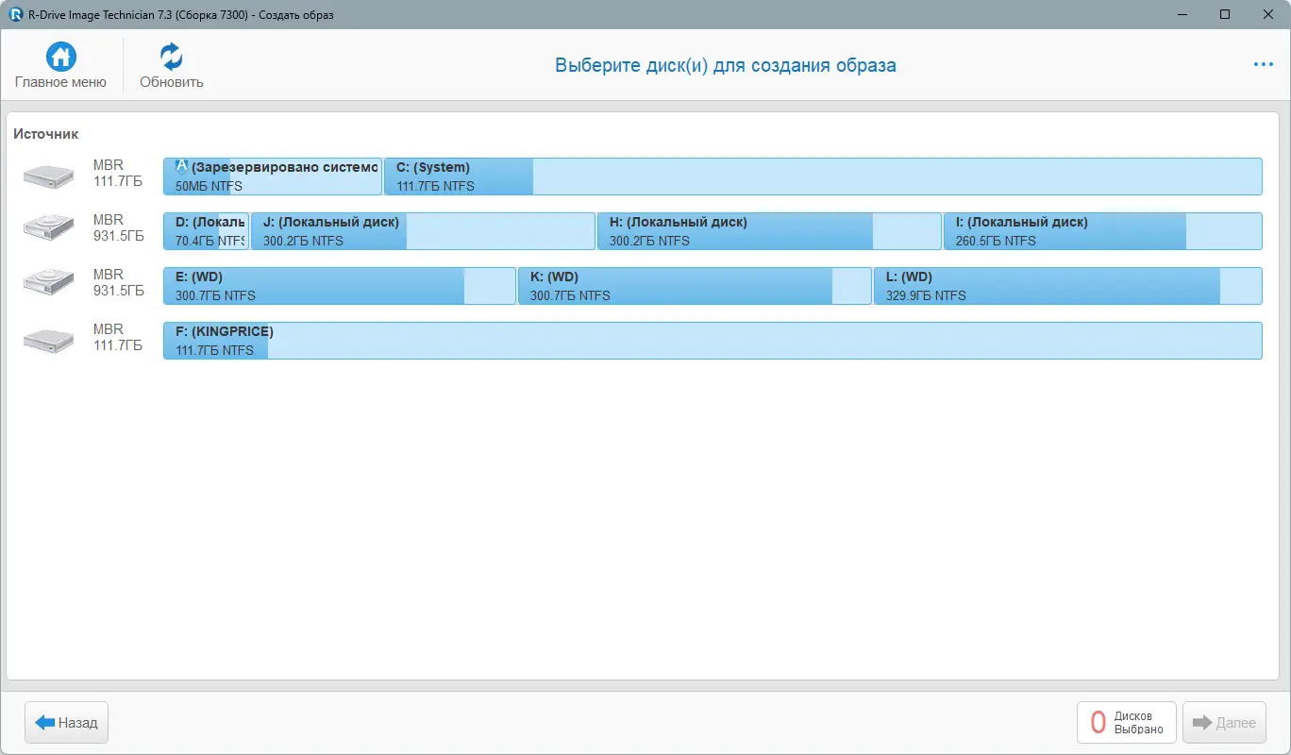Click the Источник heading
The width and height of the screenshot is (1291, 755).
(46, 134)
